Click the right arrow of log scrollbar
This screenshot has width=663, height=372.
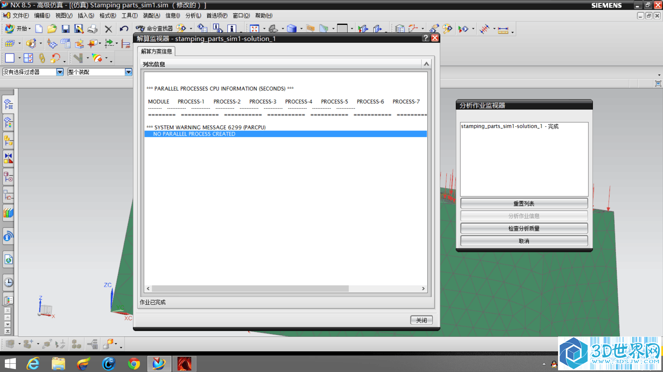click(423, 289)
